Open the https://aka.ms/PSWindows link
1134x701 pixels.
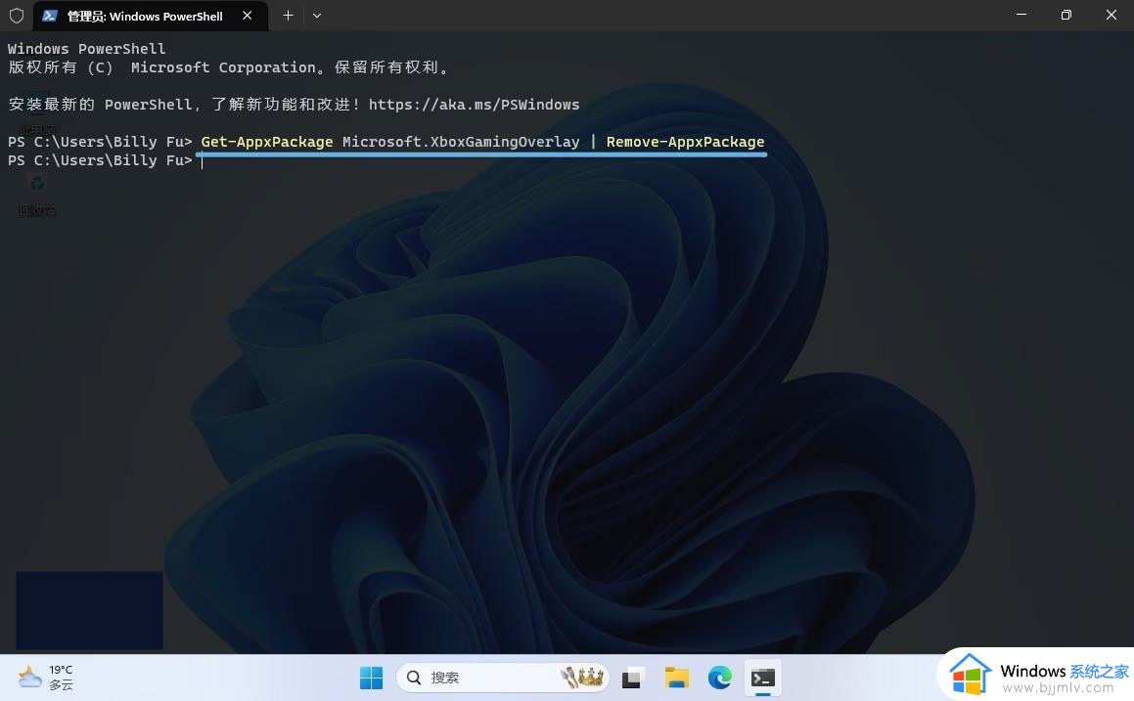474,105
